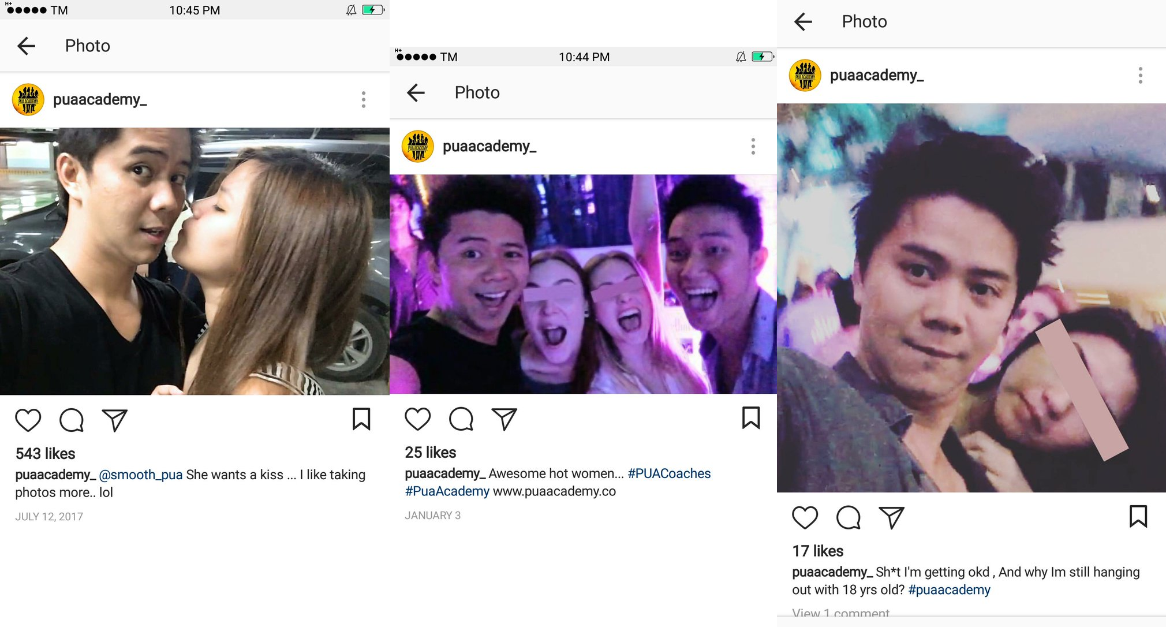The width and height of the screenshot is (1166, 627).
Task: Open three-dot options menu on left post
Action: tap(363, 99)
